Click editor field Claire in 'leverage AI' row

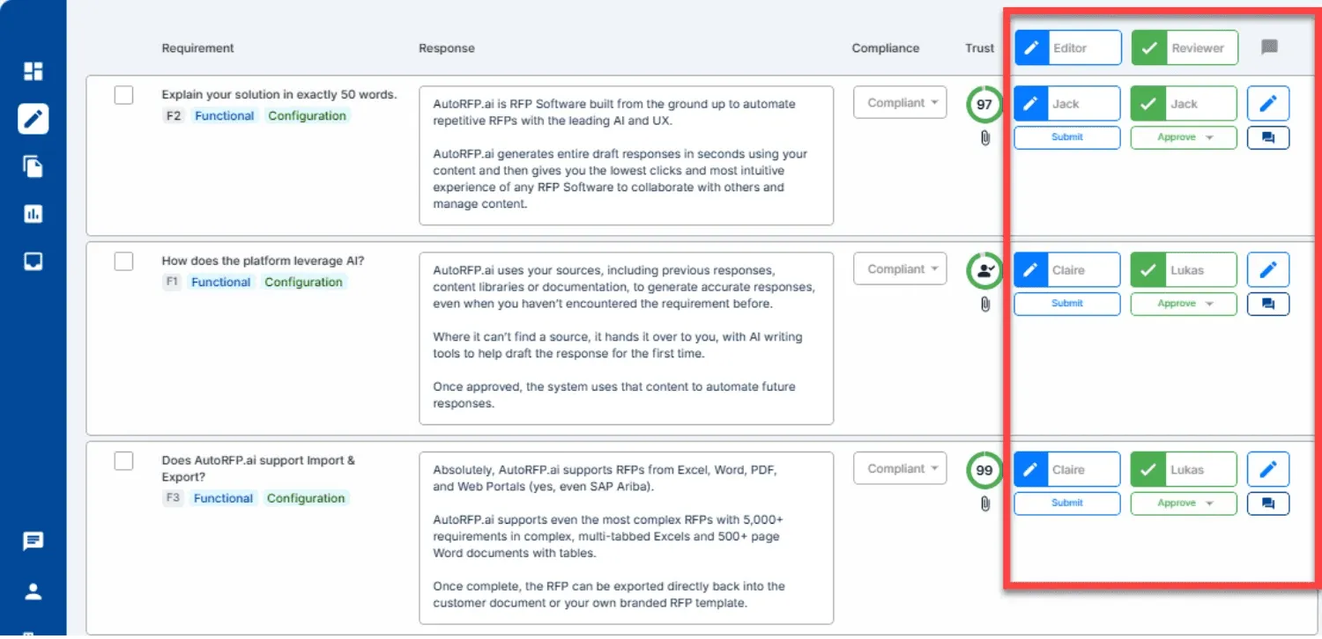tap(1067, 270)
